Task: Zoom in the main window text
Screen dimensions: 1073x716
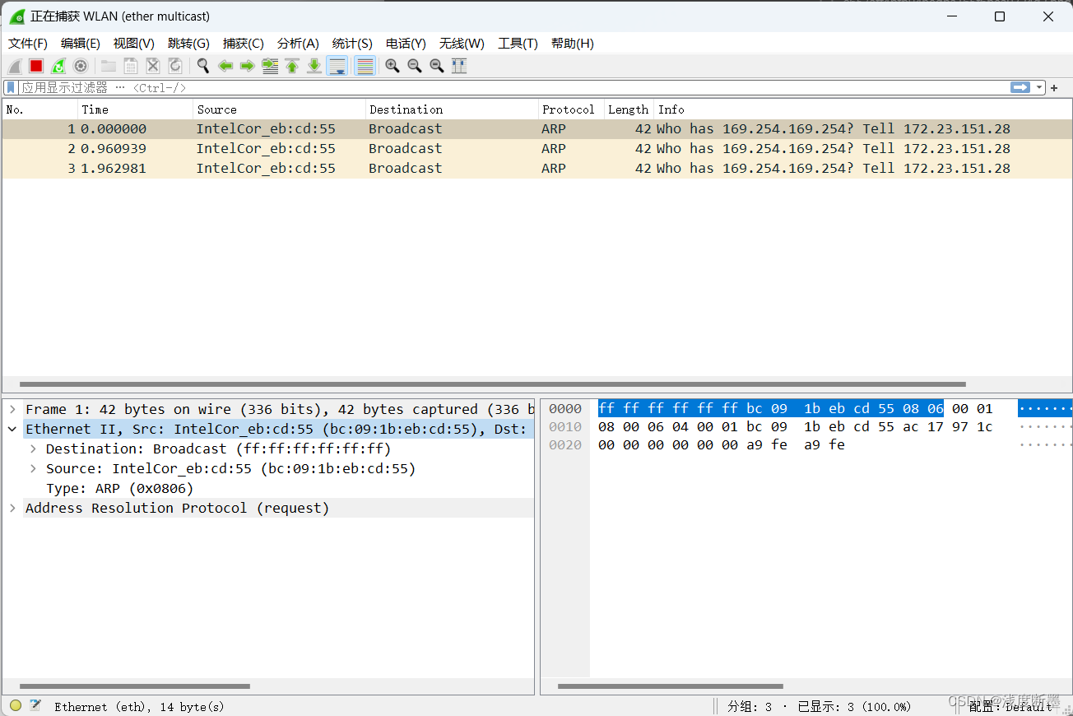Action: (393, 67)
